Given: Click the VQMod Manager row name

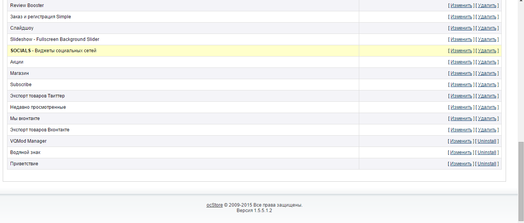Looking at the screenshot, I should (x=29, y=141).
